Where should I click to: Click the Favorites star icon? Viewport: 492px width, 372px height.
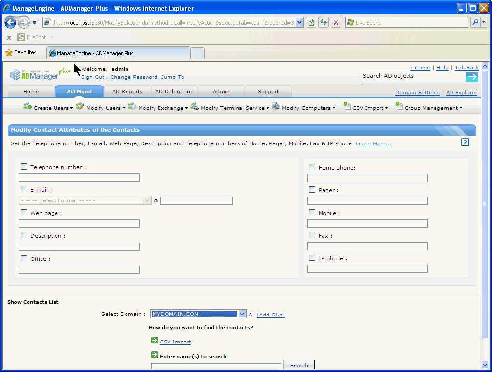[9, 53]
